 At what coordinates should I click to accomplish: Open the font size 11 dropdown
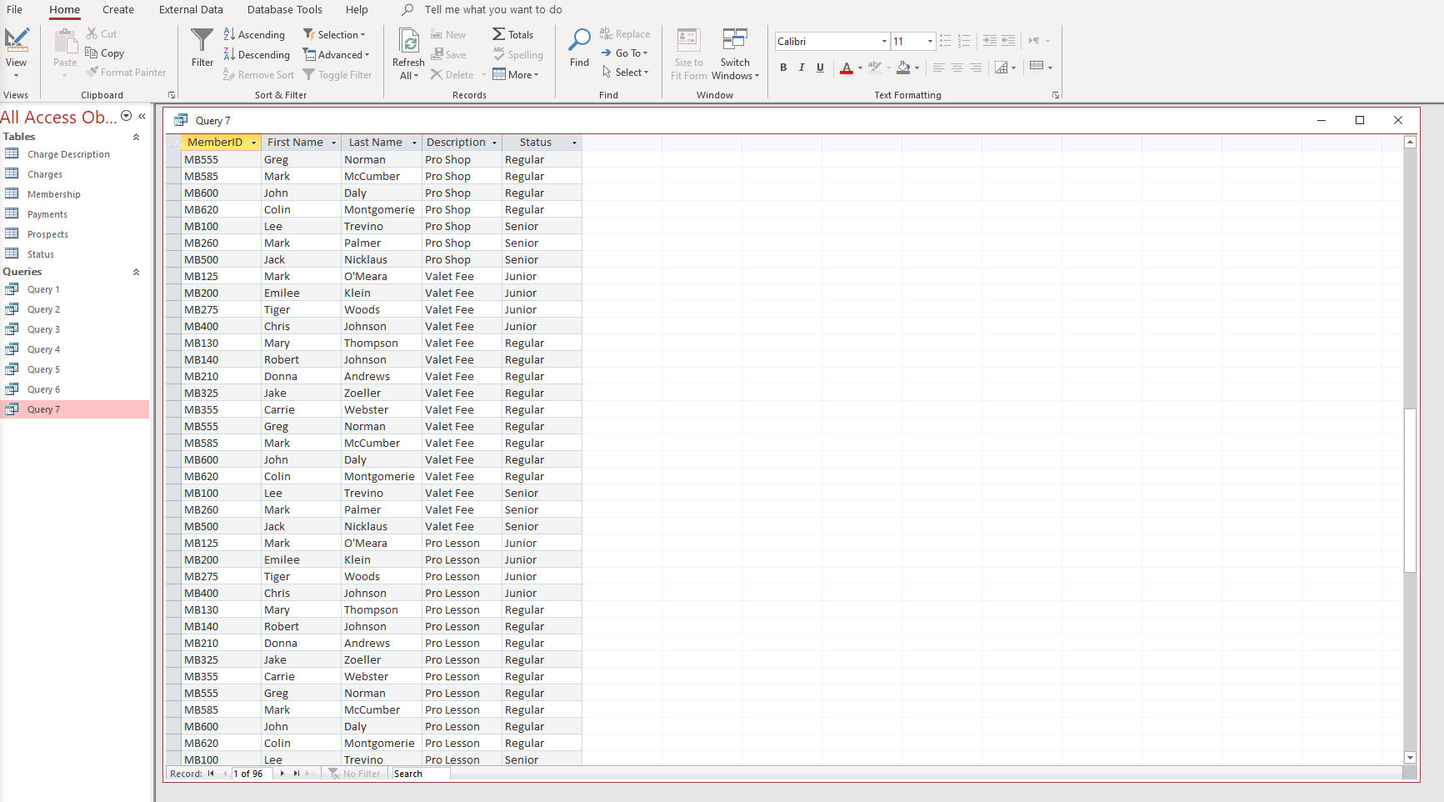[x=930, y=41]
